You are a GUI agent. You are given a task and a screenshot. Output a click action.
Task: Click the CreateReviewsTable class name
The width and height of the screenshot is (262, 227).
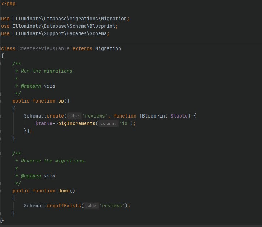tap(44, 48)
